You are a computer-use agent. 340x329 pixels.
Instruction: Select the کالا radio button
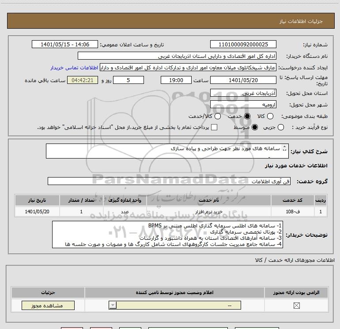pos(270,116)
